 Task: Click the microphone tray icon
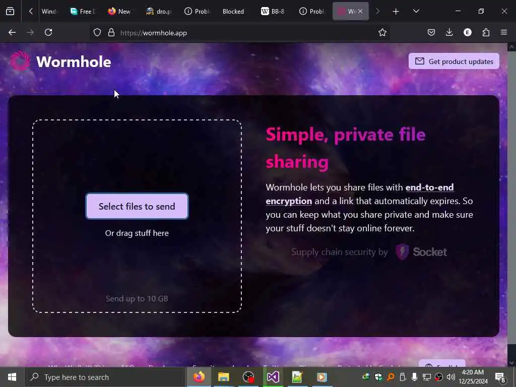pyautogui.click(x=414, y=377)
